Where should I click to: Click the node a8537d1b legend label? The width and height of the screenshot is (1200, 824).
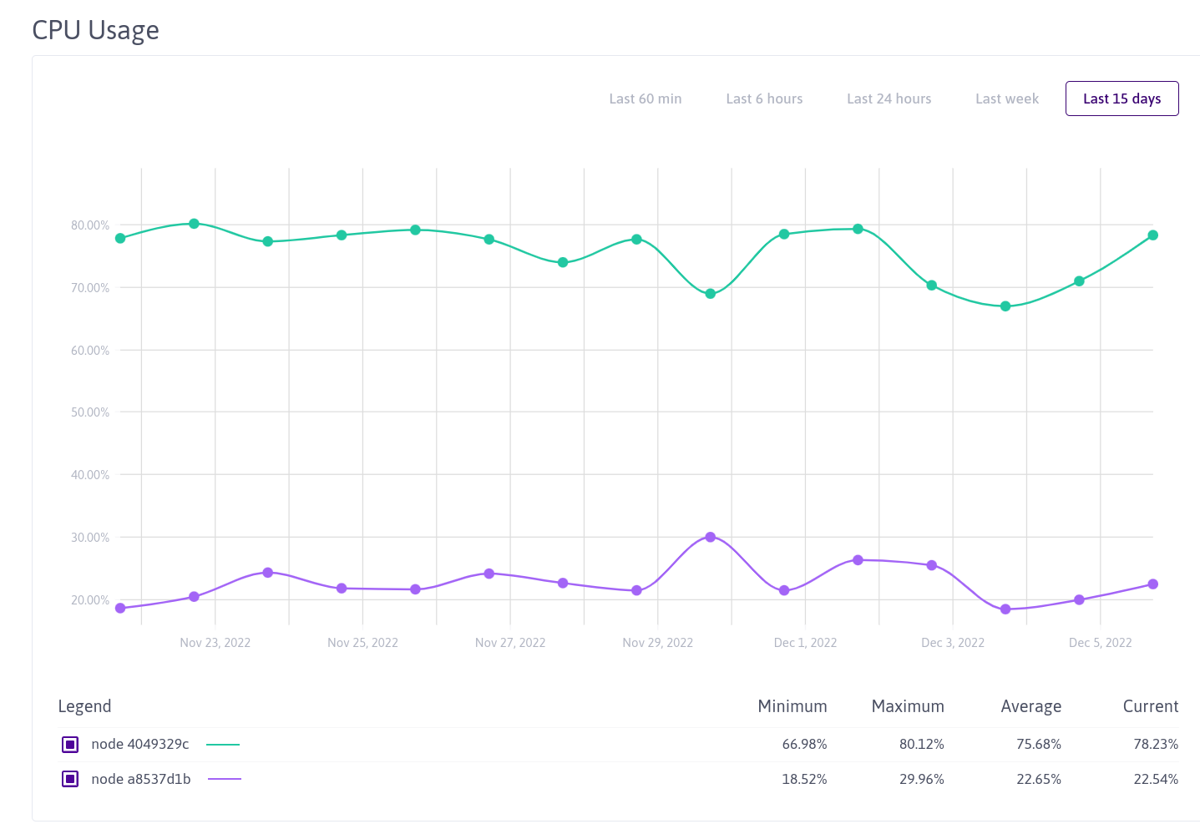coord(140,779)
